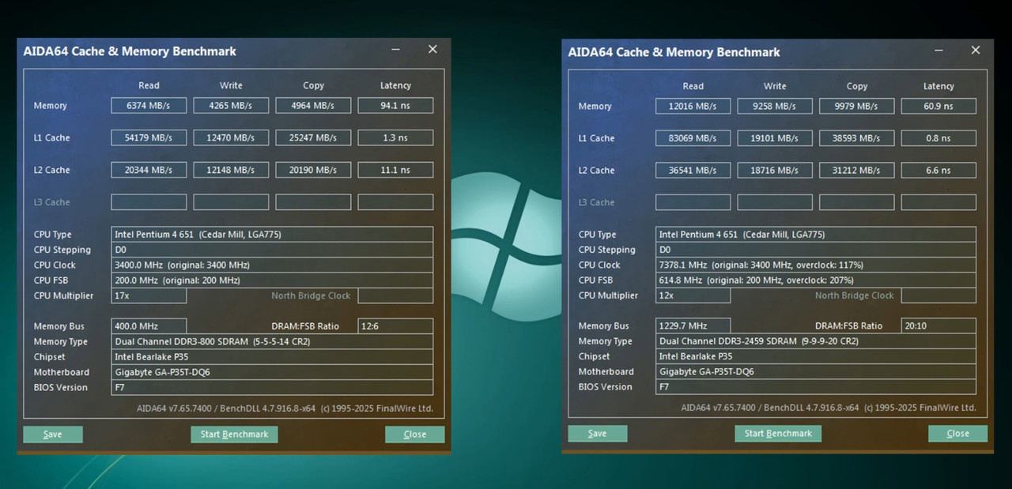Image resolution: width=1012 pixels, height=489 pixels.
Task: Select CPU FSB field showing 200.0 MHz
Action: 272,280
